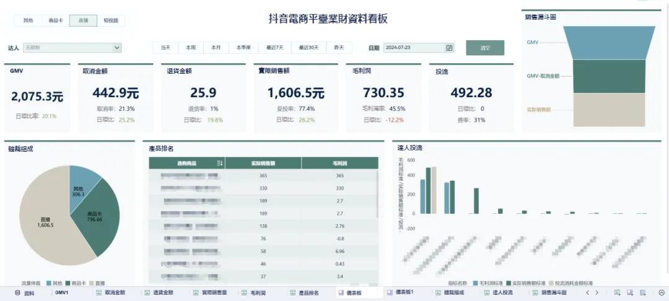The height and width of the screenshot is (301, 669).
Task: Switch to the 毛利潤 sheet tab
Action: 257,293
